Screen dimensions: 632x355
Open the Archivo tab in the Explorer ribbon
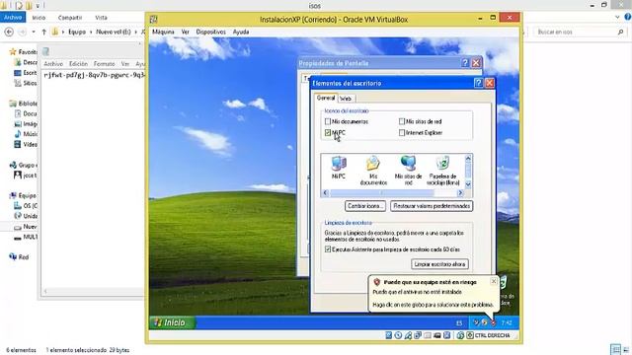pos(13,18)
